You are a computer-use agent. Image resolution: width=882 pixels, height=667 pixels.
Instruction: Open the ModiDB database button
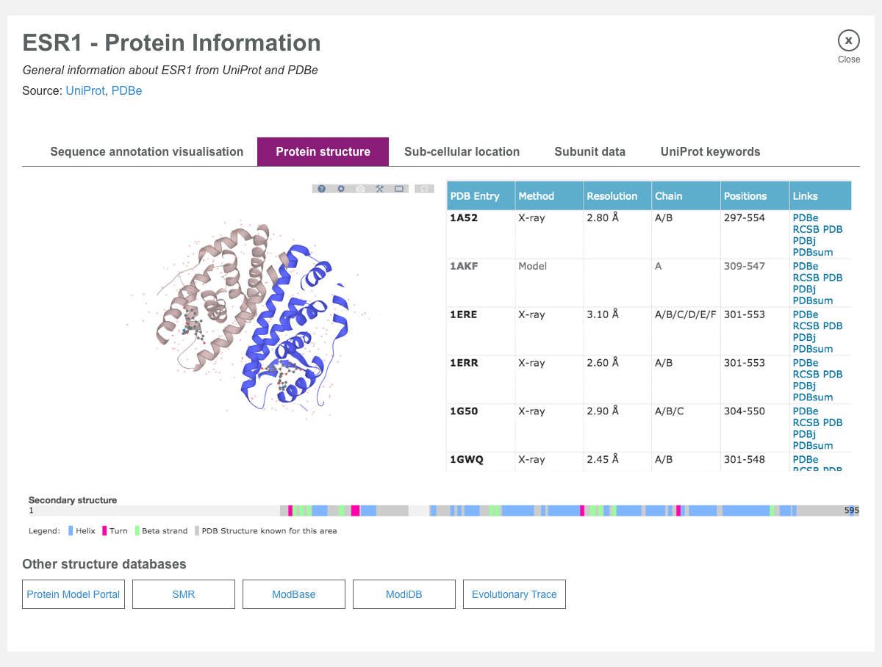(404, 594)
